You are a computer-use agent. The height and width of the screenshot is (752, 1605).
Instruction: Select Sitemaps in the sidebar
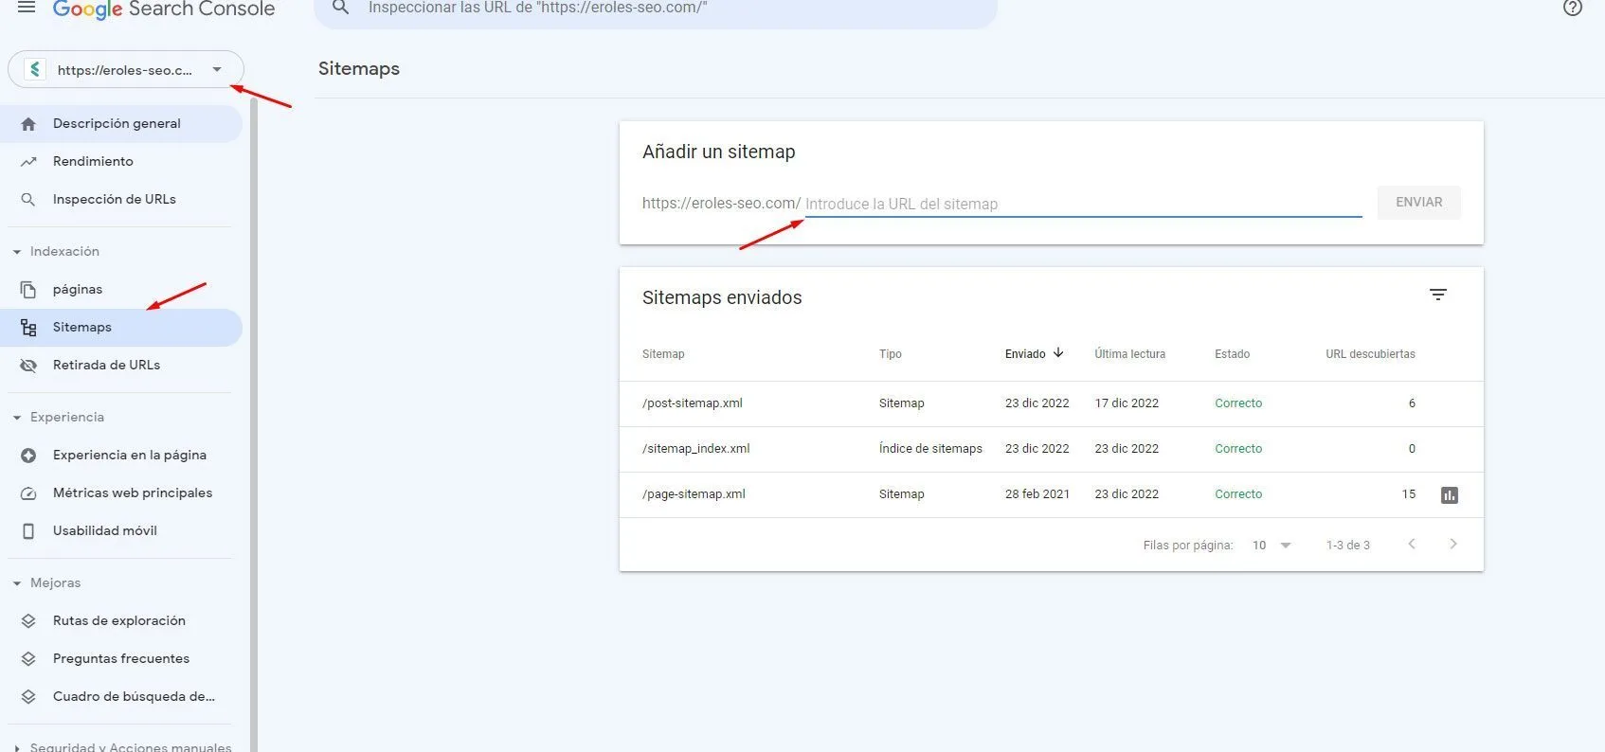click(121, 328)
